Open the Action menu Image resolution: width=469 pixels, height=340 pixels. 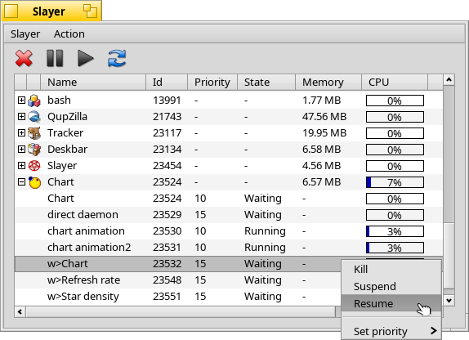(x=69, y=34)
